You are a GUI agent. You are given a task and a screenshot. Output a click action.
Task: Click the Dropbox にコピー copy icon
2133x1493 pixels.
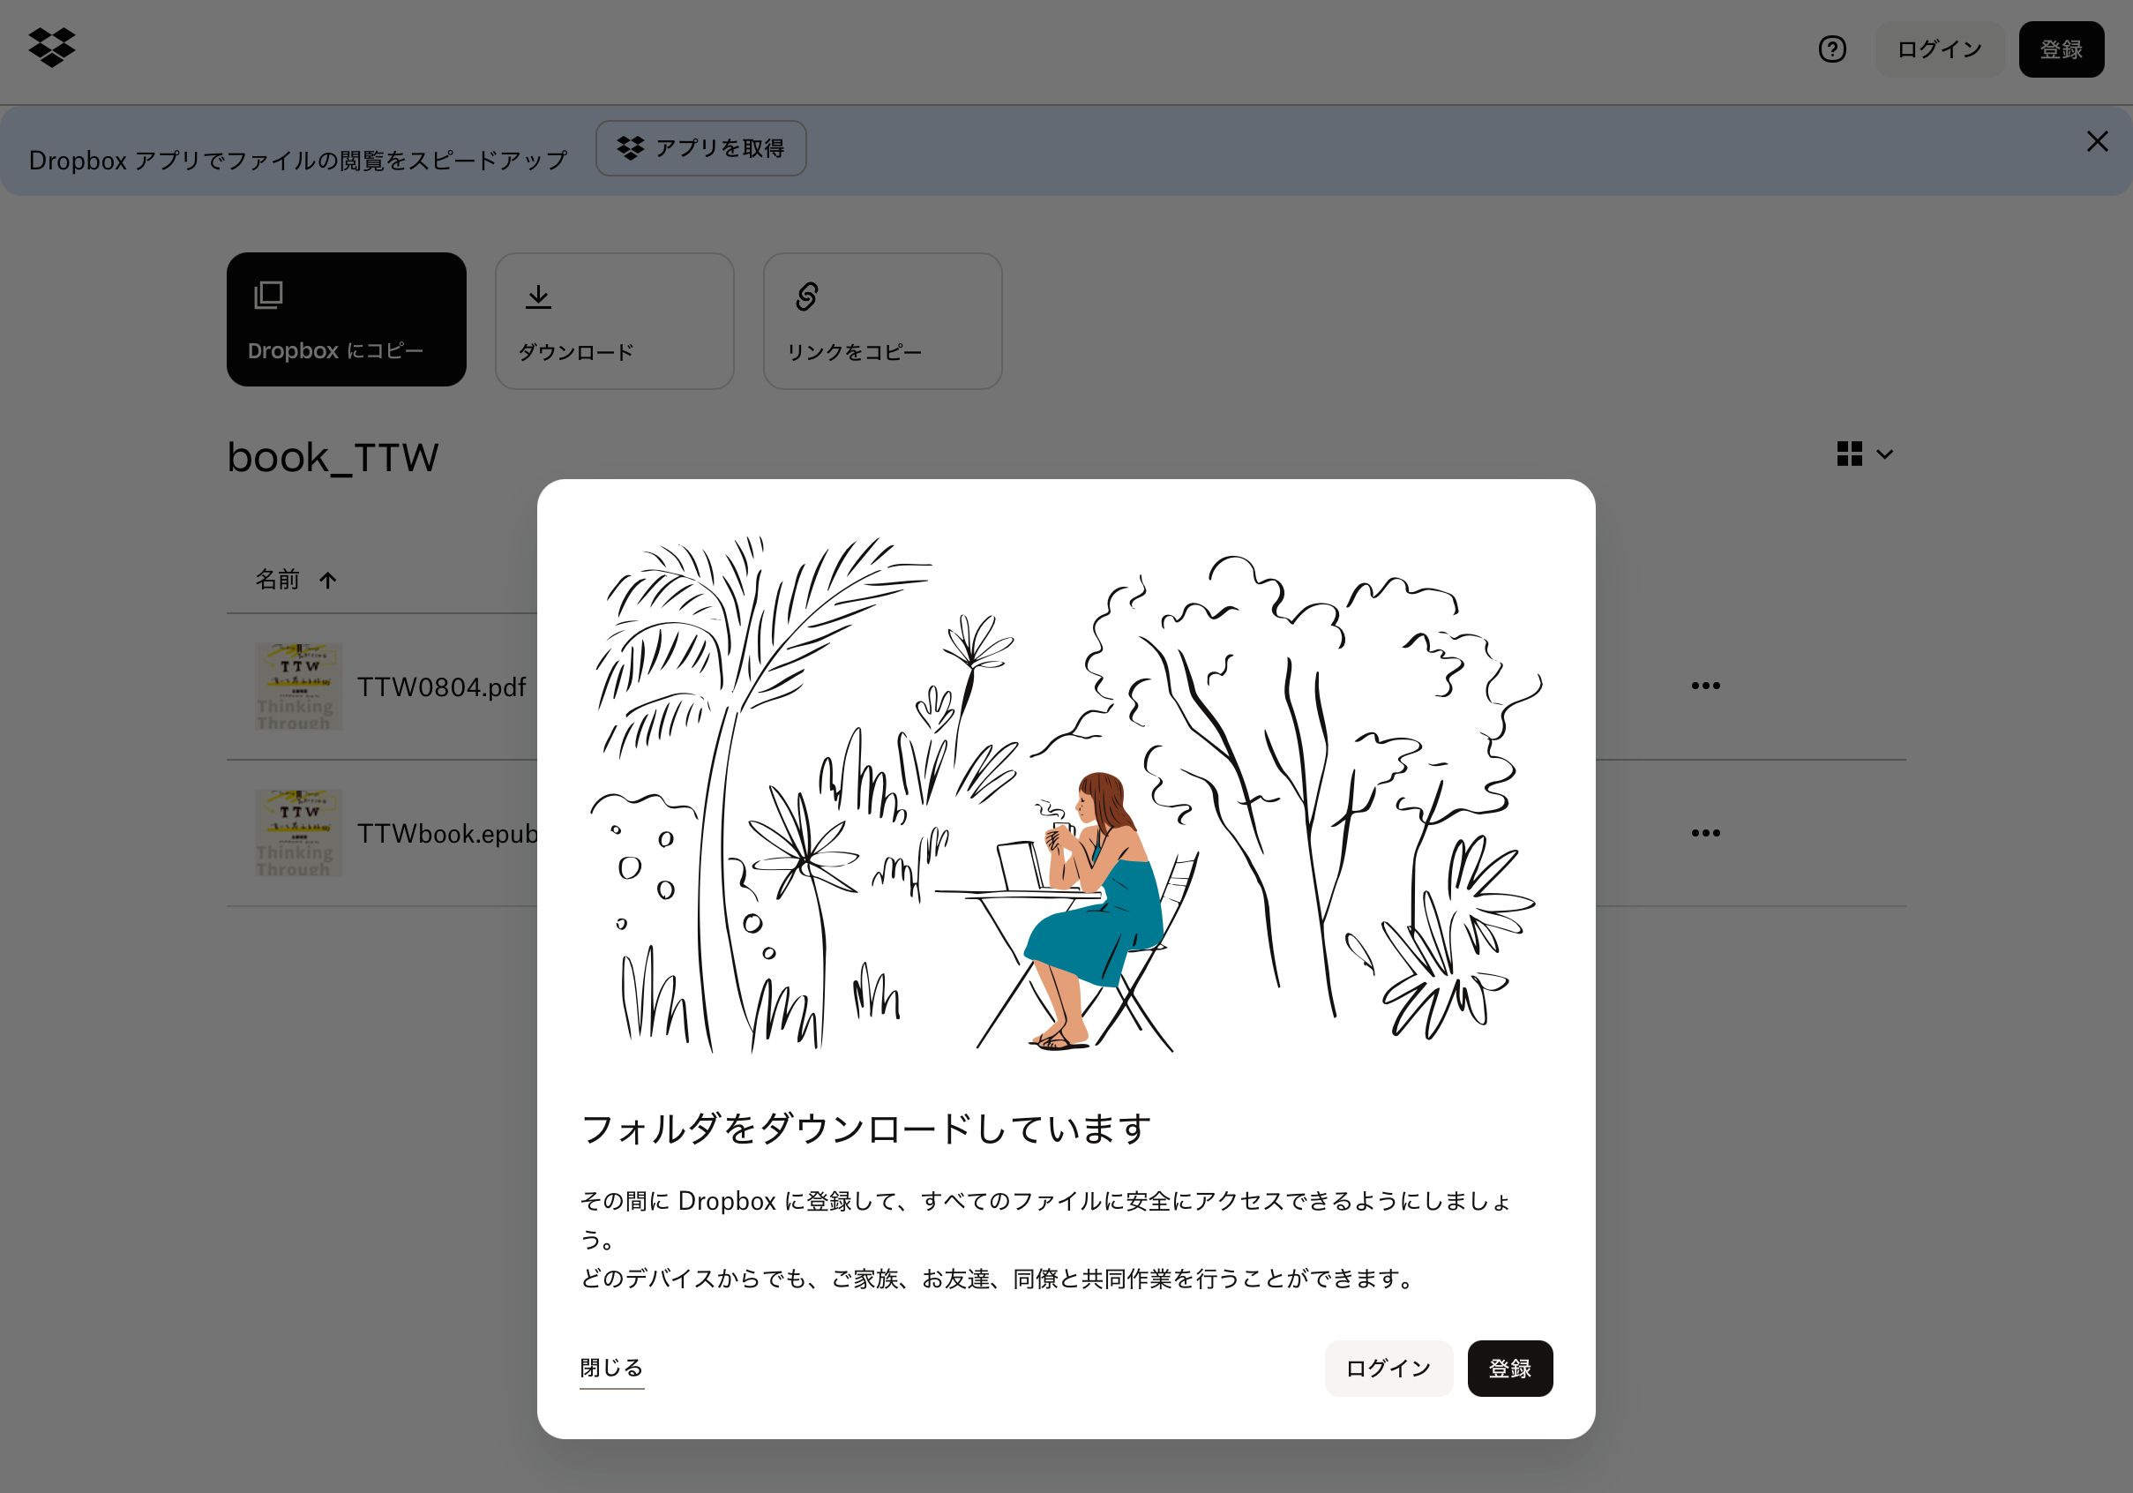click(x=268, y=296)
